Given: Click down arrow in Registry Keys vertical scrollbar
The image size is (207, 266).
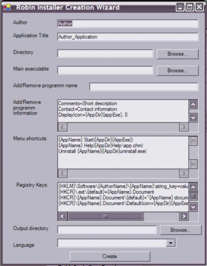Looking at the screenshot, I should 193,207.
